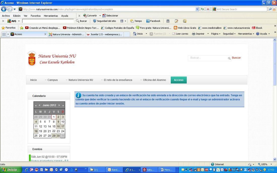Viewport: 277px width, 173px height.
Task: Click Leer correo mail button
Action: pos(180,34)
